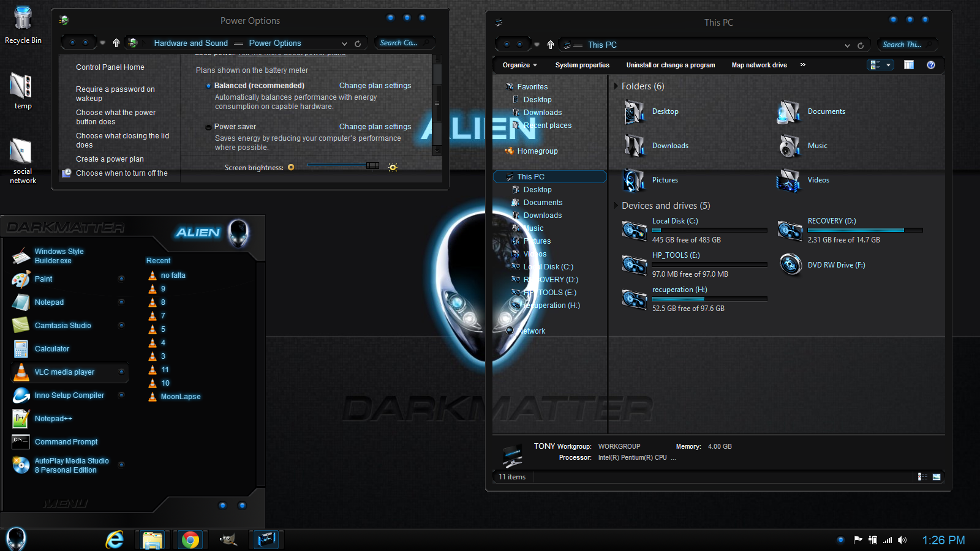This screenshot has height=551, width=980.
Task: Launch Google Chrome from the taskbar
Action: (x=190, y=539)
